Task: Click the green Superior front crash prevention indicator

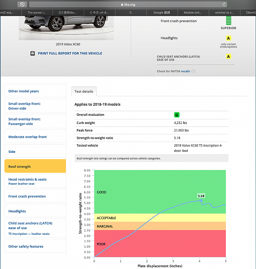Action: pos(229,21)
